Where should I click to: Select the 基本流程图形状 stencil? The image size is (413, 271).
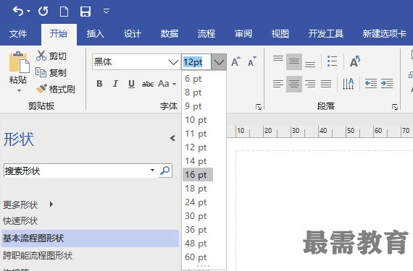(90, 238)
